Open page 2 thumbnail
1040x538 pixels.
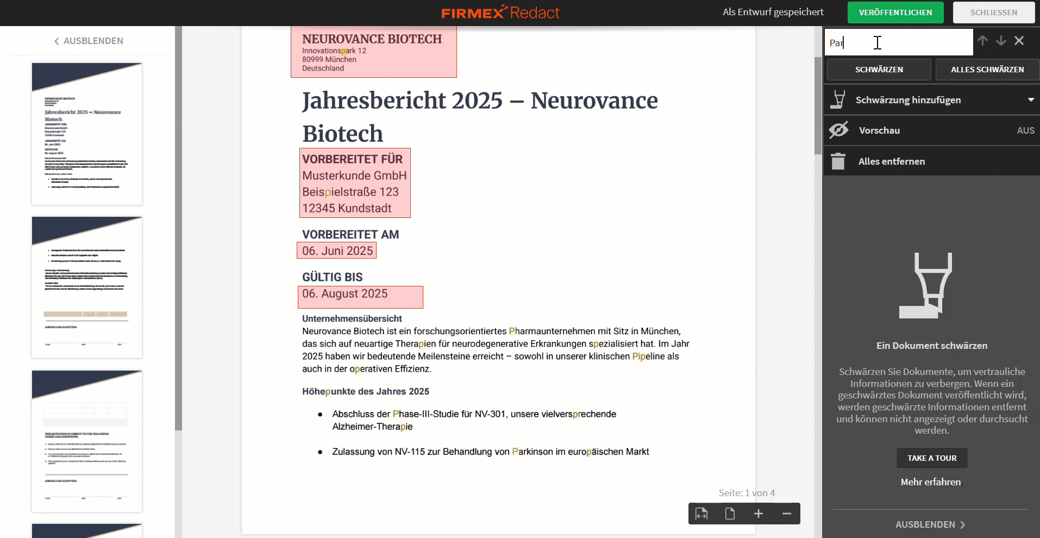tap(87, 287)
